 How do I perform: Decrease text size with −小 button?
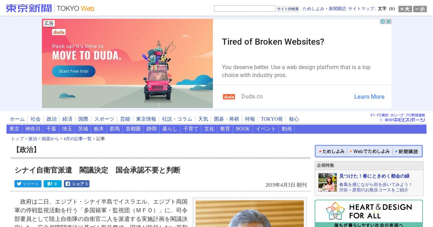420,9
